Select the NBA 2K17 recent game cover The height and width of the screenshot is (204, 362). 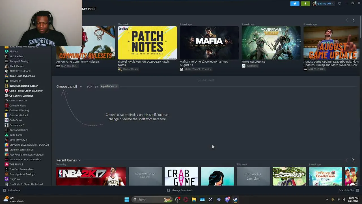pyautogui.click(x=91, y=176)
